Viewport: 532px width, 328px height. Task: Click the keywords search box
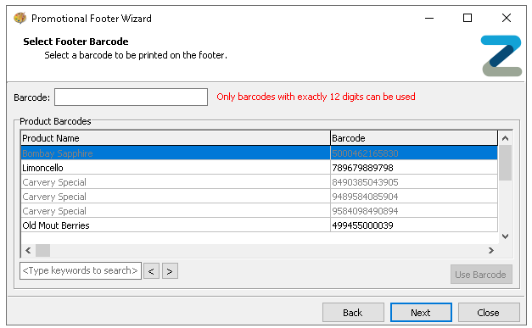coord(81,270)
